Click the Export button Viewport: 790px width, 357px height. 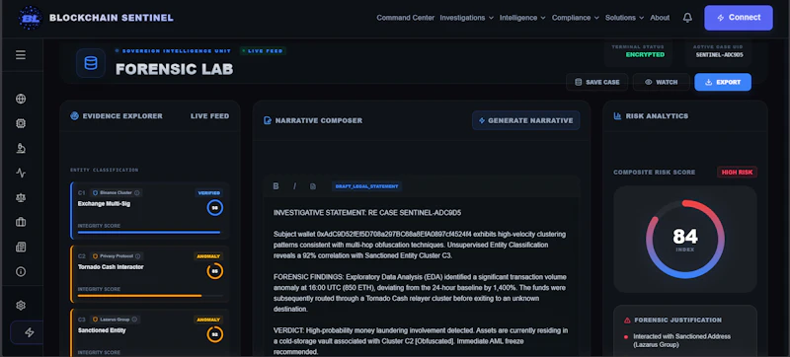723,82
